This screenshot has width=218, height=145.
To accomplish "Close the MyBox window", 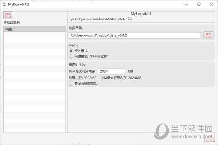I will [x=211, y=4].
